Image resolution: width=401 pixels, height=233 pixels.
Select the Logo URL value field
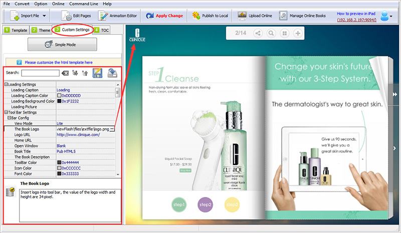86,134
